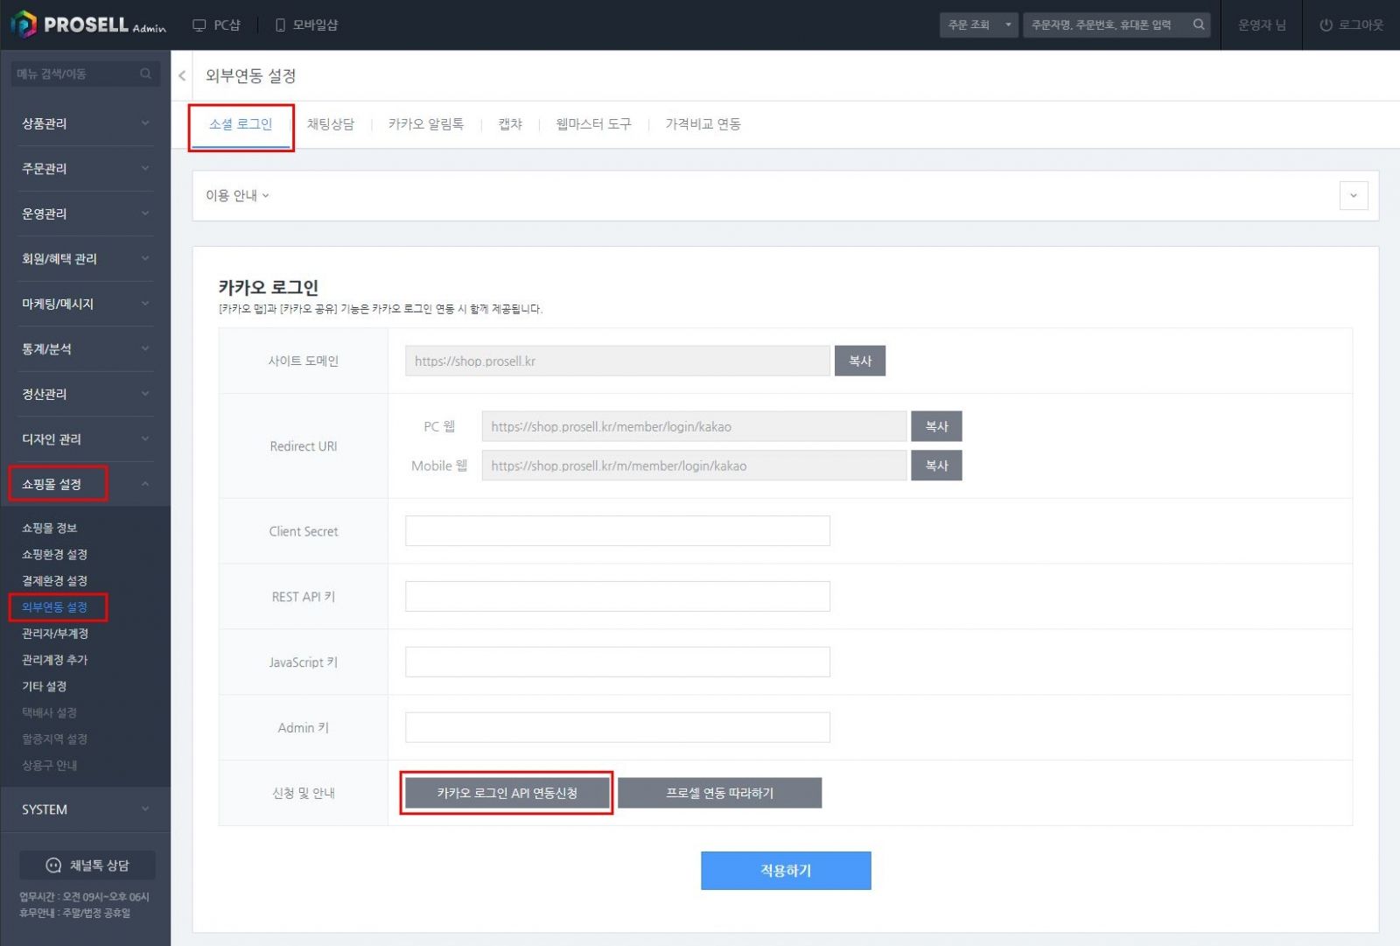Viewport: 1400px width, 946px height.
Task: Open 기타 설정 submenu item
Action: (44, 686)
